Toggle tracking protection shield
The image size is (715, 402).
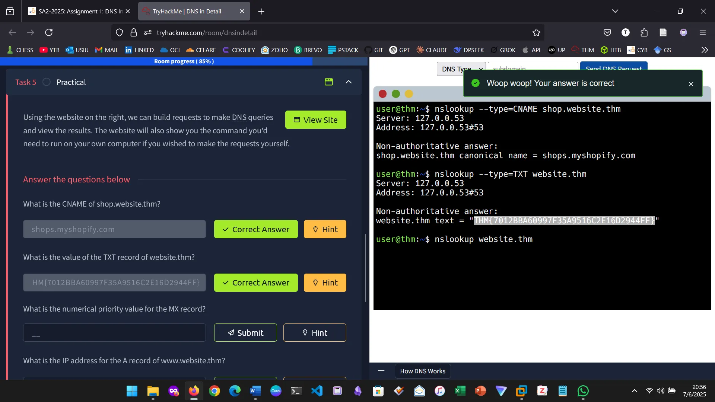119,32
